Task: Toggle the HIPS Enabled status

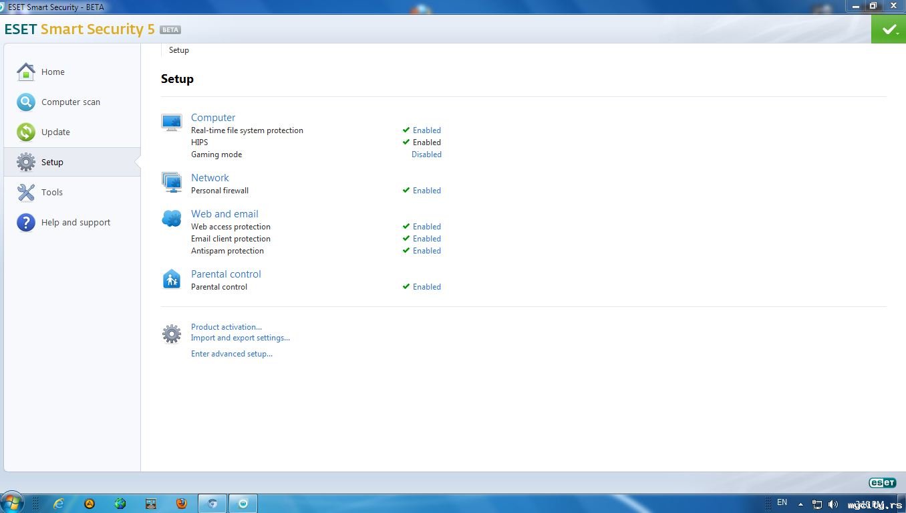Action: point(427,142)
